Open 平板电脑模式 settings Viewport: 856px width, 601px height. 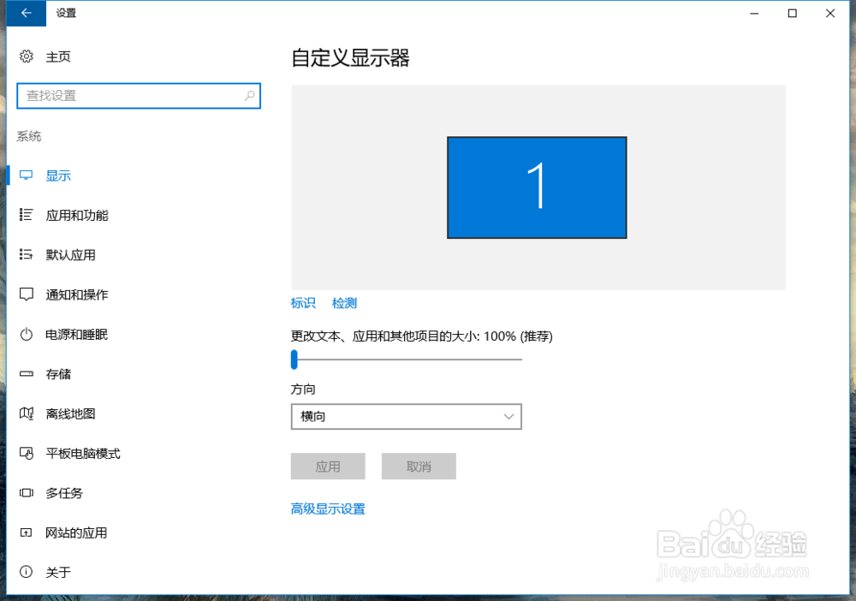83,454
